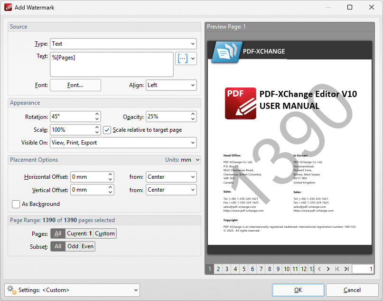Switch preview to page 2 tab
This screenshot has height=301, width=383.
tap(218, 269)
